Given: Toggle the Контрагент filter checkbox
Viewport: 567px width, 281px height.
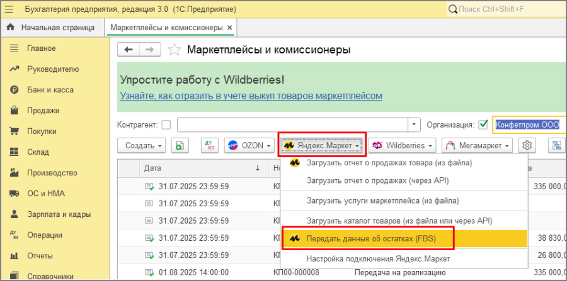Looking at the screenshot, I should tap(166, 125).
